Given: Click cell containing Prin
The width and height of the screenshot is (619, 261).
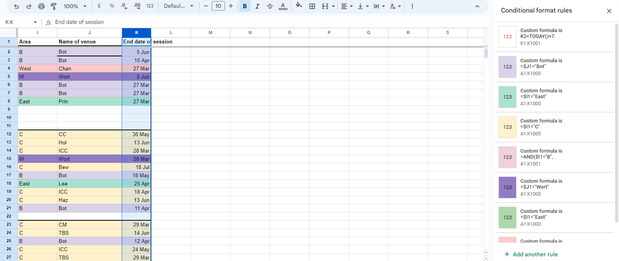Looking at the screenshot, I should click(90, 101).
